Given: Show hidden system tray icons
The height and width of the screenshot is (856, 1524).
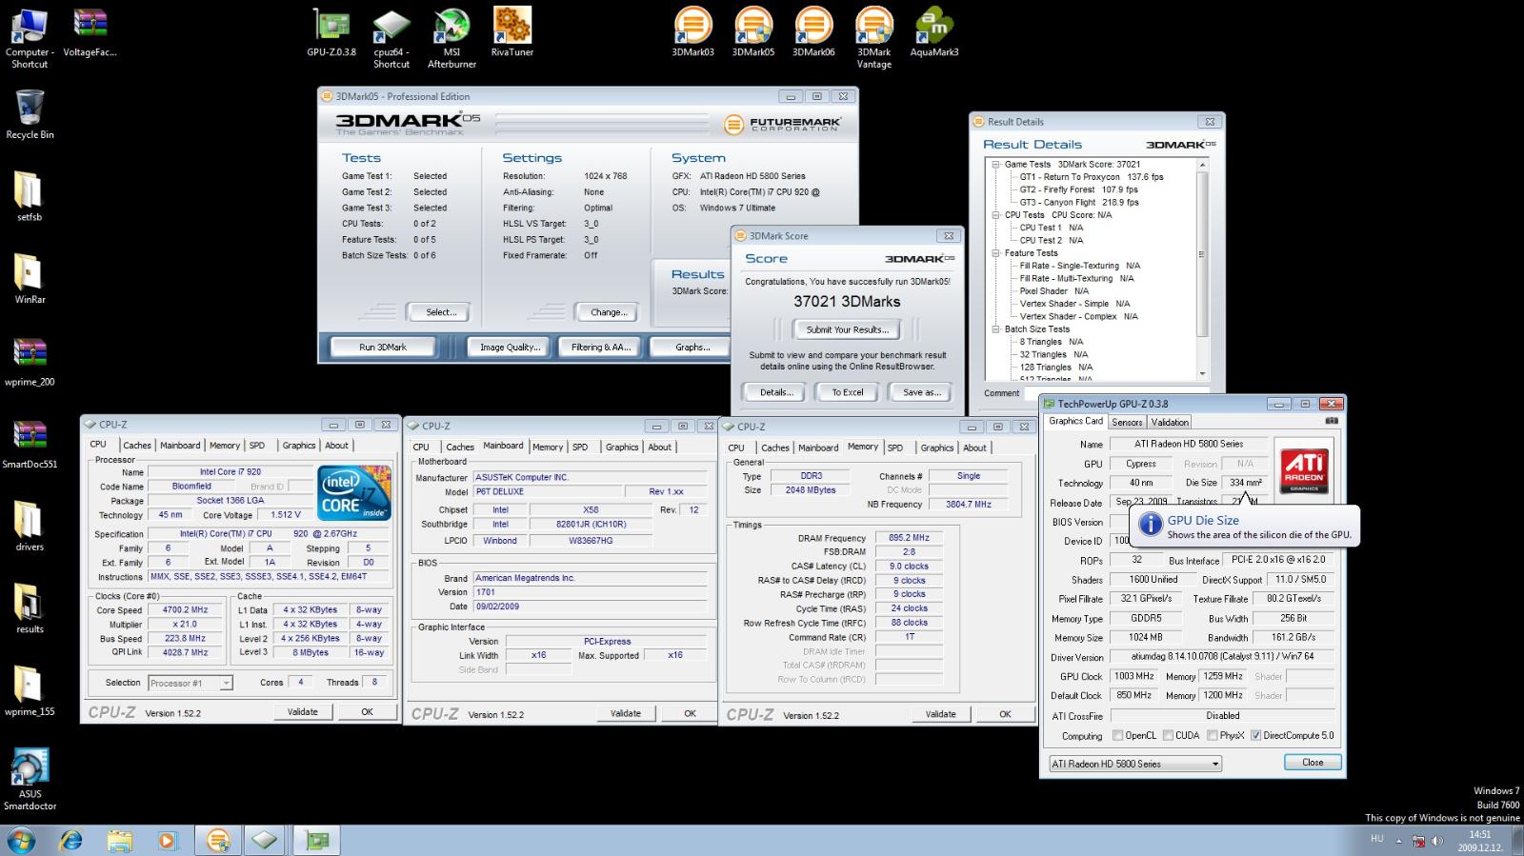Looking at the screenshot, I should (x=1399, y=841).
